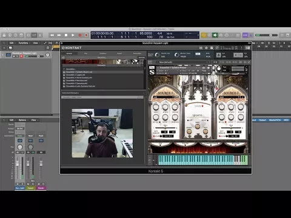Click the instrument wrench Edit button
Image resolution: width=291 pixels, height=218 pixels.
pyautogui.click(x=152, y=67)
